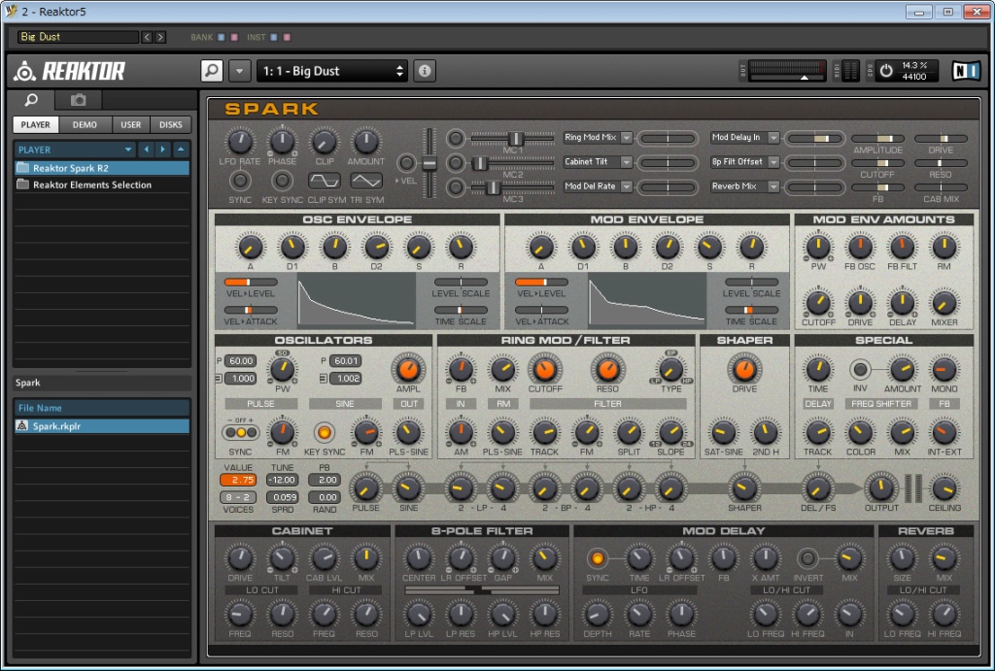Click the CAB MIX slider

click(x=941, y=187)
